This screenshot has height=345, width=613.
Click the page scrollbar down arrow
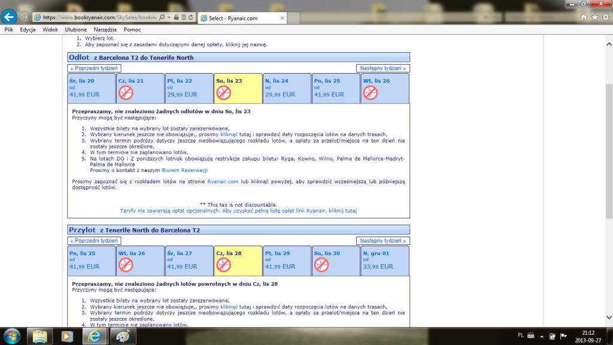tap(609, 317)
